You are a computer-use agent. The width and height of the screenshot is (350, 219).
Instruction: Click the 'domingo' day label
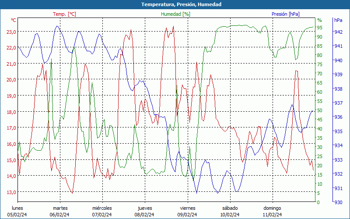pyautogui.click(x=272, y=208)
